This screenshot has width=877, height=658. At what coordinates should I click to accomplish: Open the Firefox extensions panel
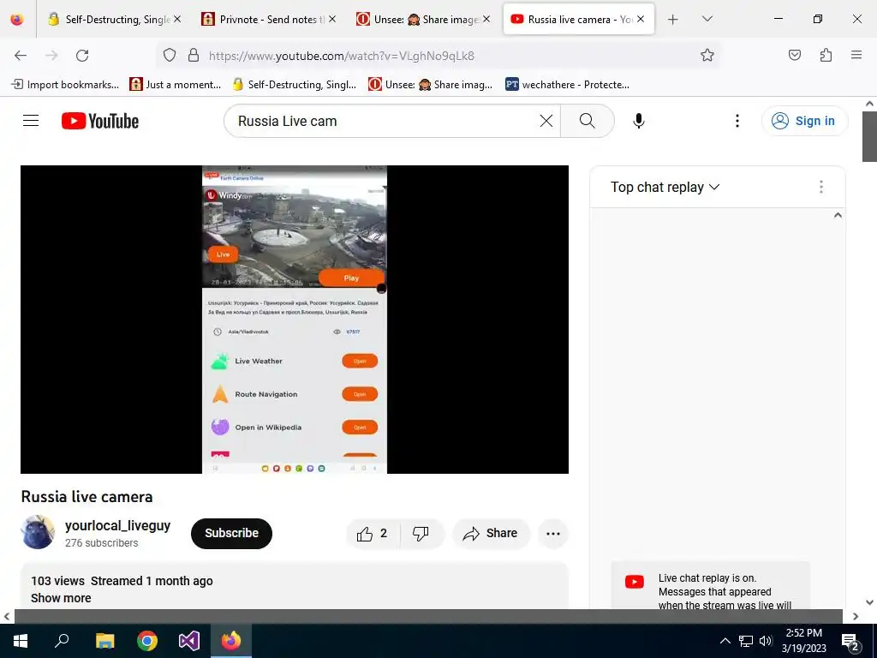click(x=826, y=55)
